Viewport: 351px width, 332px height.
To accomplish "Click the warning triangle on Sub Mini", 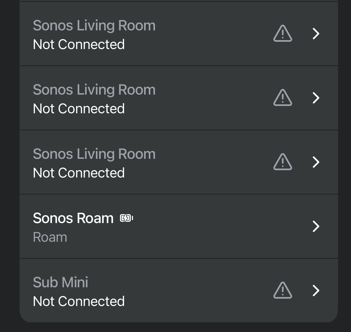I will click(x=283, y=290).
